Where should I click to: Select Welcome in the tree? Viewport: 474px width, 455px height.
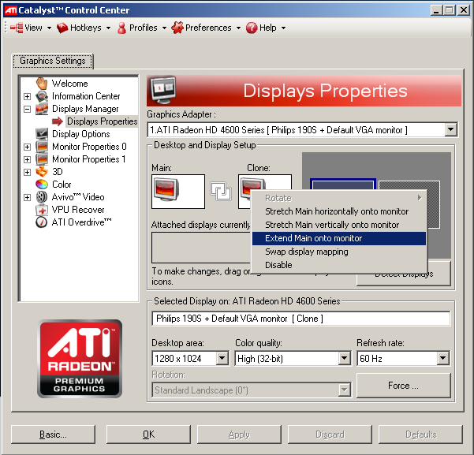(x=70, y=84)
